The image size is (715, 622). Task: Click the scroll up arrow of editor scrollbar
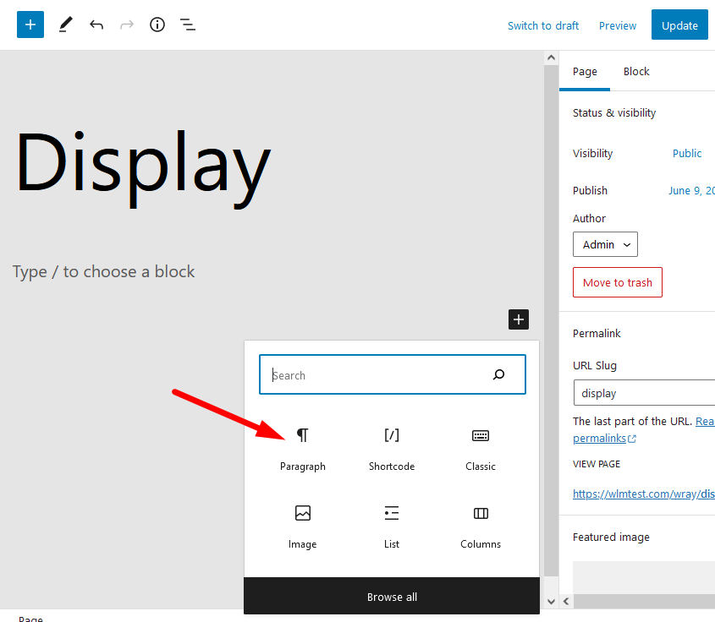click(551, 57)
